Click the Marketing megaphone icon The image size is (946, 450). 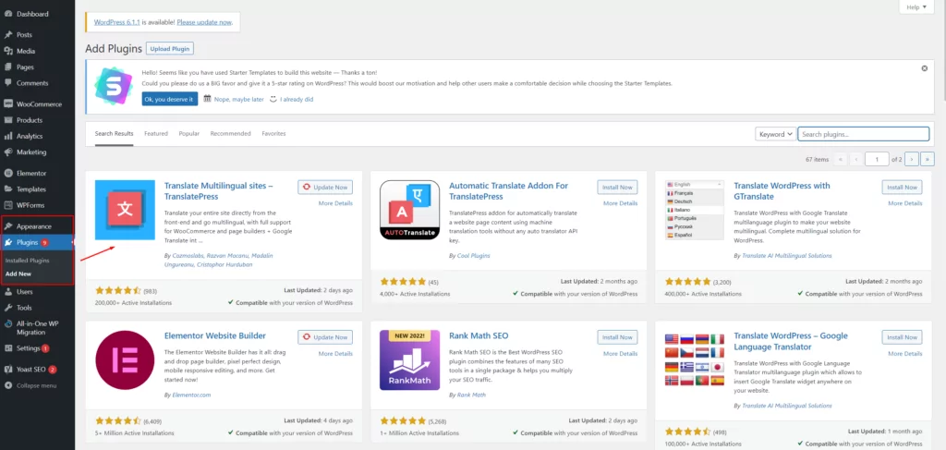[x=8, y=152]
